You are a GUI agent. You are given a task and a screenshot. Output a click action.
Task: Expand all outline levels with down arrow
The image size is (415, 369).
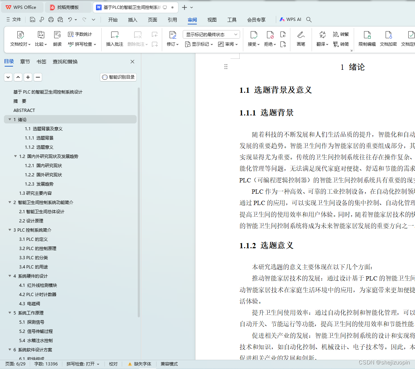click(x=8, y=77)
